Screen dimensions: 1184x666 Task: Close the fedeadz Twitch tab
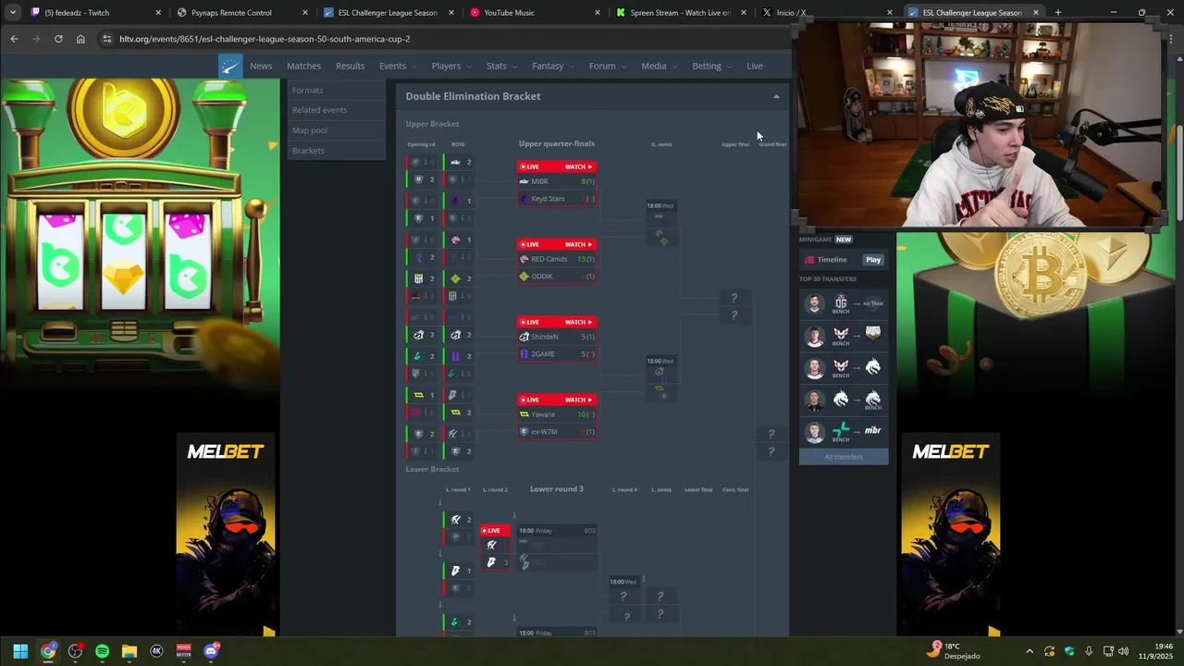(158, 13)
